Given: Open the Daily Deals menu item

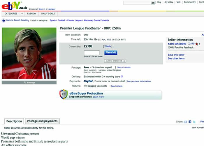Looking at the screenshot, I should [x=48, y=13].
